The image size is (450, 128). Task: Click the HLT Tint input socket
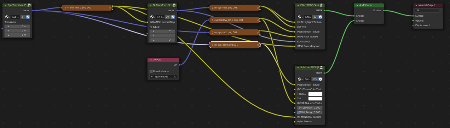(295, 27)
